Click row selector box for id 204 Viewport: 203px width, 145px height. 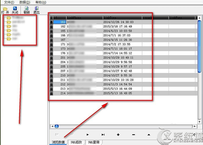[x=51, y=62]
